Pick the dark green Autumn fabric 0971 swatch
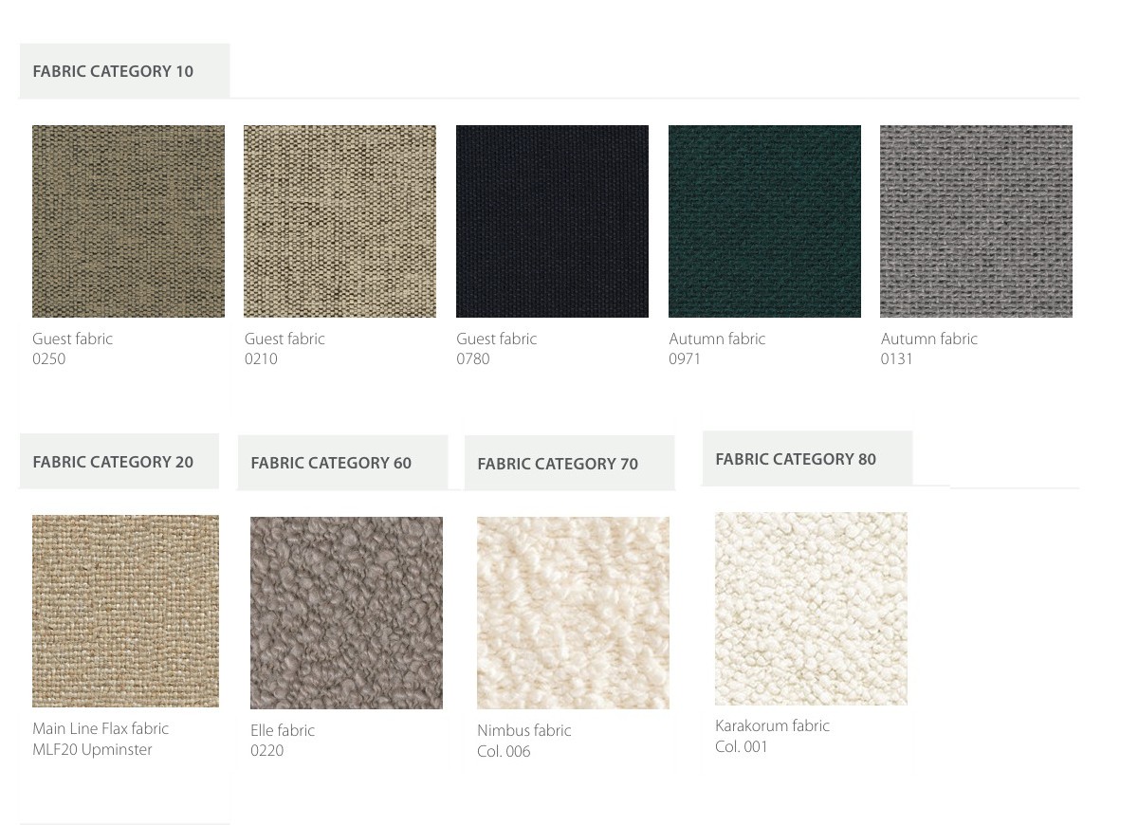This screenshot has width=1138, height=825. coord(764,221)
